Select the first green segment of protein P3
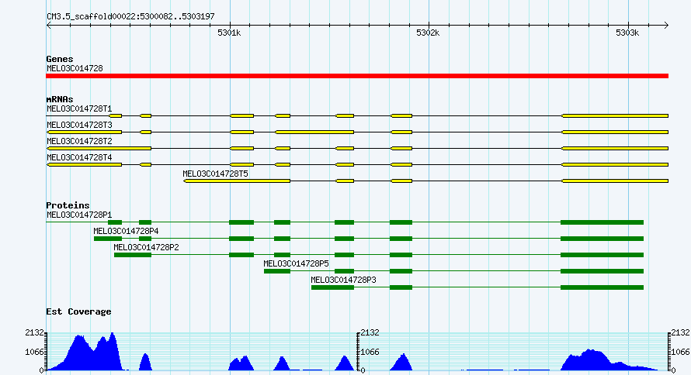This screenshot has width=691, height=375. [333, 287]
